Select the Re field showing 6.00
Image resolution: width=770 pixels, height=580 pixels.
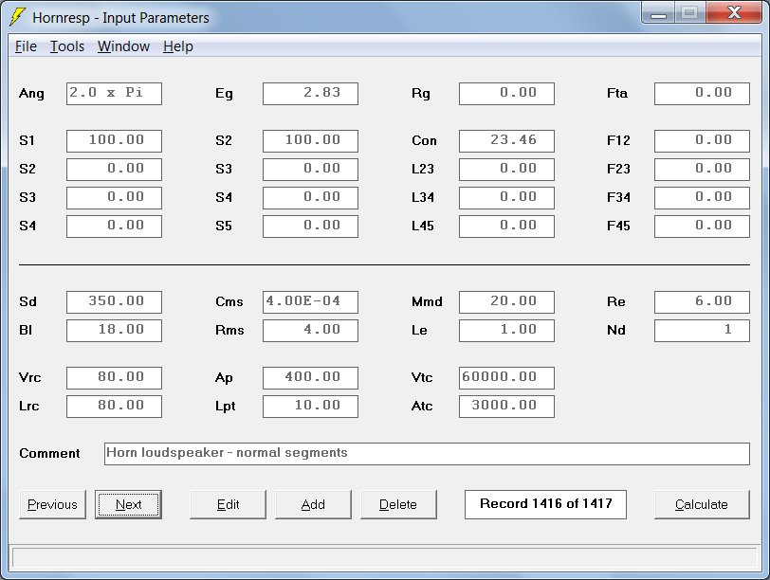(x=703, y=302)
